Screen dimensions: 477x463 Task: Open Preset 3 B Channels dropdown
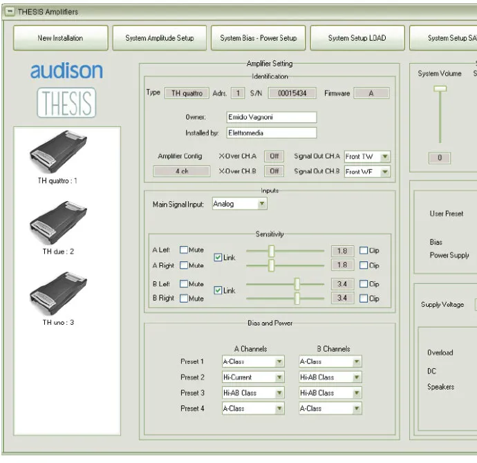(x=330, y=393)
